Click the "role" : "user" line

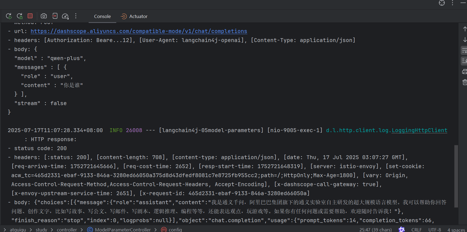click(47, 76)
